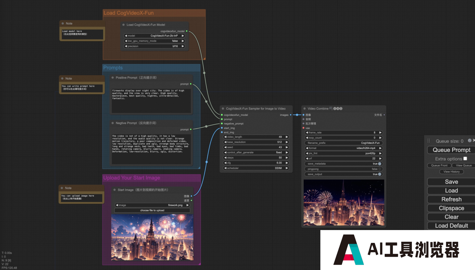Viewport: 475px width, 270px height.
Task: Increase frame_rate with its right arrow
Action: tap(380, 132)
